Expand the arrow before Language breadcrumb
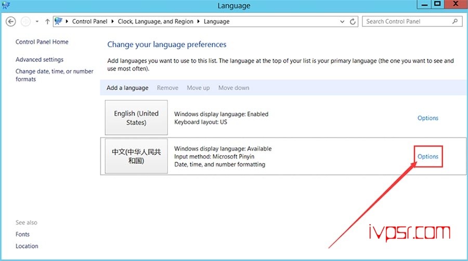468x261 pixels. (x=199, y=21)
